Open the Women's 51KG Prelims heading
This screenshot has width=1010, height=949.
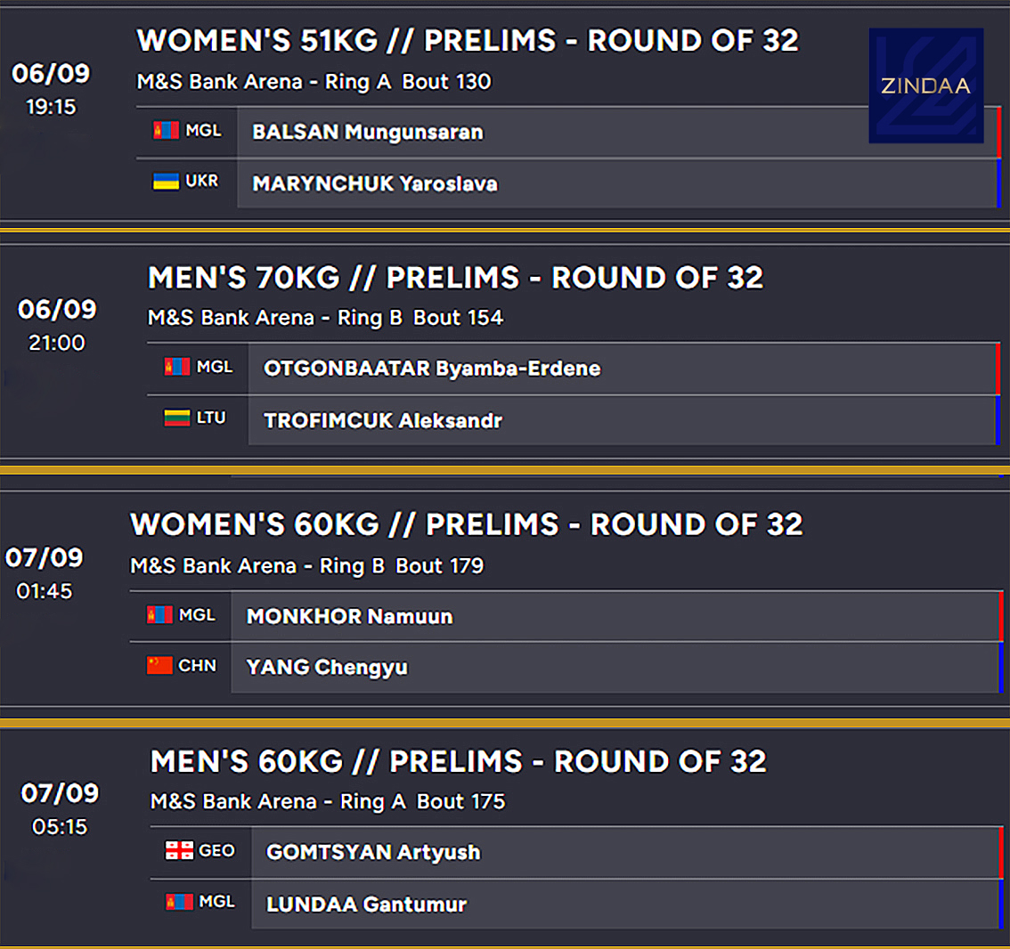tap(468, 41)
